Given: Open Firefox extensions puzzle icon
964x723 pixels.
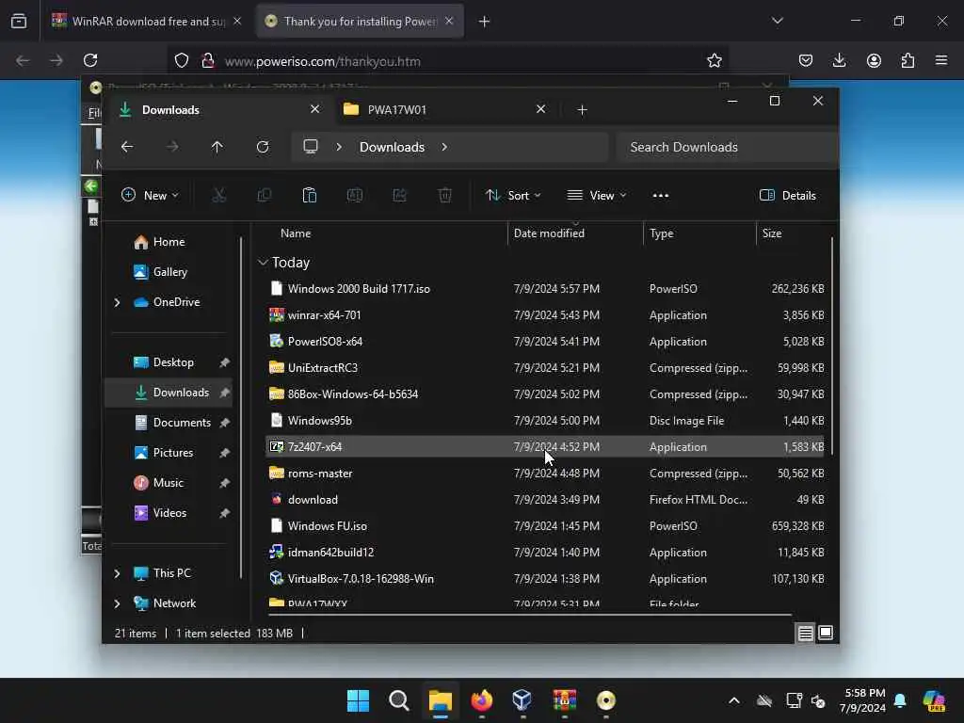Looking at the screenshot, I should pyautogui.click(x=908, y=60).
